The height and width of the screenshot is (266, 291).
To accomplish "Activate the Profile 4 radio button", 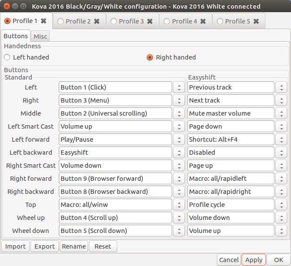I will click(x=167, y=21).
